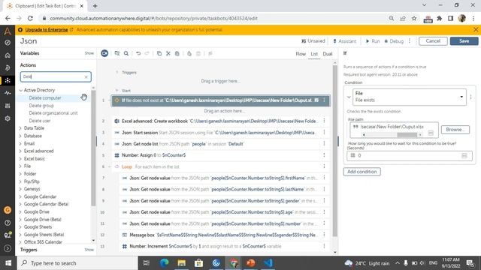The image size is (481, 270).
Task: Debug the bot
Action: tap(394, 41)
